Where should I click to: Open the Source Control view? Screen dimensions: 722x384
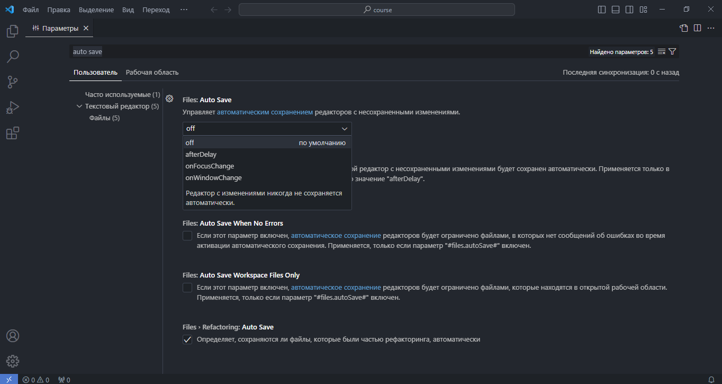(x=13, y=82)
